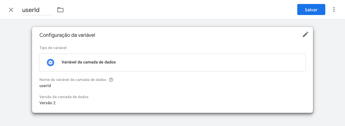The image size is (345, 126).
Task: Open the three-dot more options menu
Action: coord(334,10)
